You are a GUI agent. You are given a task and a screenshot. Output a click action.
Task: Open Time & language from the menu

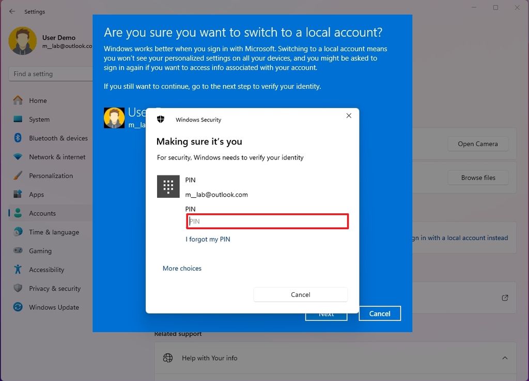[18, 232]
